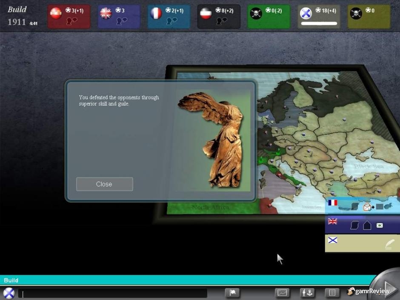Click the green power's count 0(-2)
Viewport: 400px width, 300px height.
(x=274, y=11)
